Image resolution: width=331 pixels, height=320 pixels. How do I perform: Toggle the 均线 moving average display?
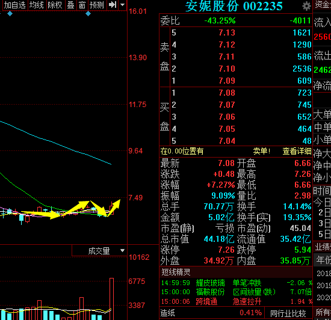(x=37, y=5)
